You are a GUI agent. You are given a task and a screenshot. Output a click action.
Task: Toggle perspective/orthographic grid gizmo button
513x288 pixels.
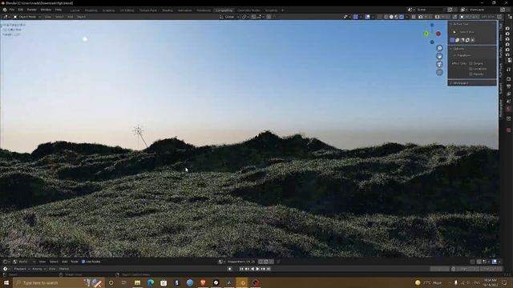(x=439, y=72)
